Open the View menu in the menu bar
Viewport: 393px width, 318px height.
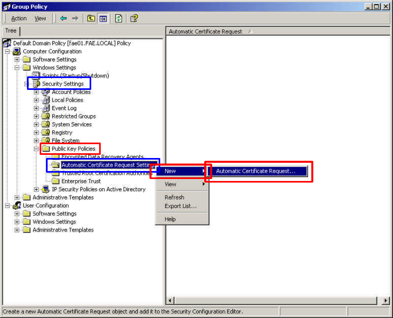point(40,19)
